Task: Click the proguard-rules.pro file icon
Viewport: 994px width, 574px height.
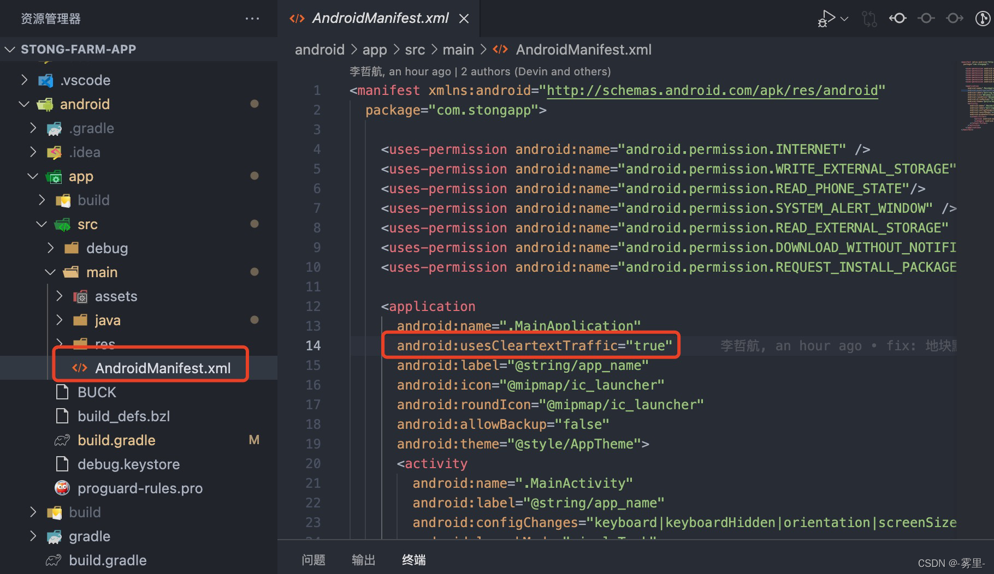Action: 62,488
